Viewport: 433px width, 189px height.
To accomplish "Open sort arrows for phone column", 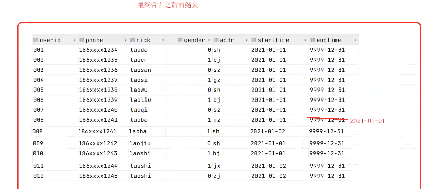I will [x=126, y=40].
